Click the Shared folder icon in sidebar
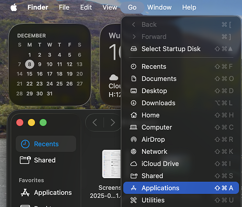 click(25, 160)
